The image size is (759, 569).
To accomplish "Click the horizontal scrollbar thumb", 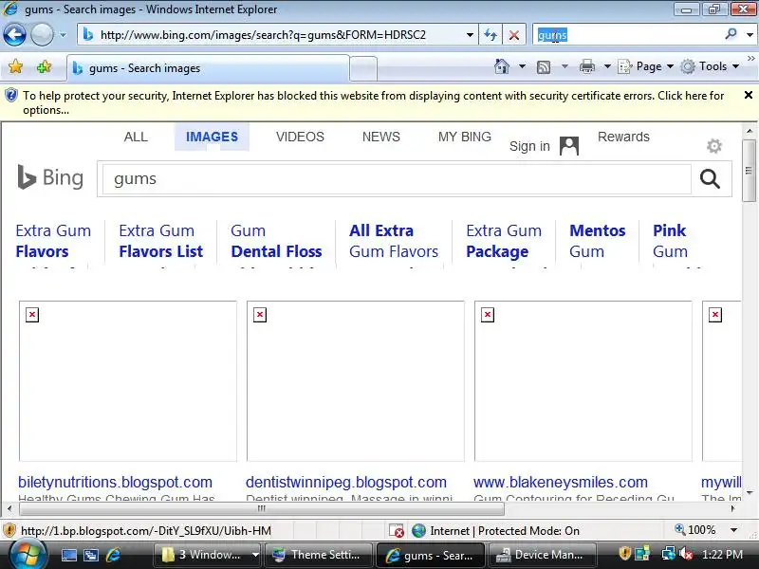I will (262, 508).
